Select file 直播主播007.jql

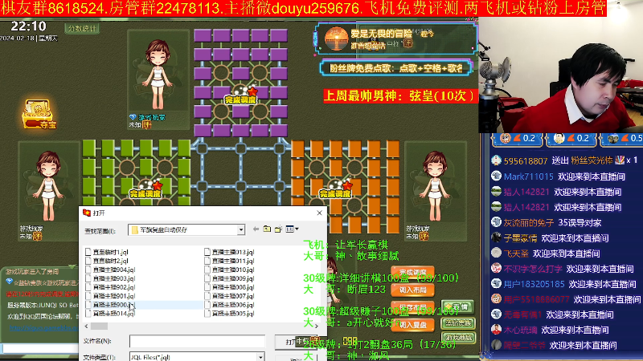(x=229, y=296)
